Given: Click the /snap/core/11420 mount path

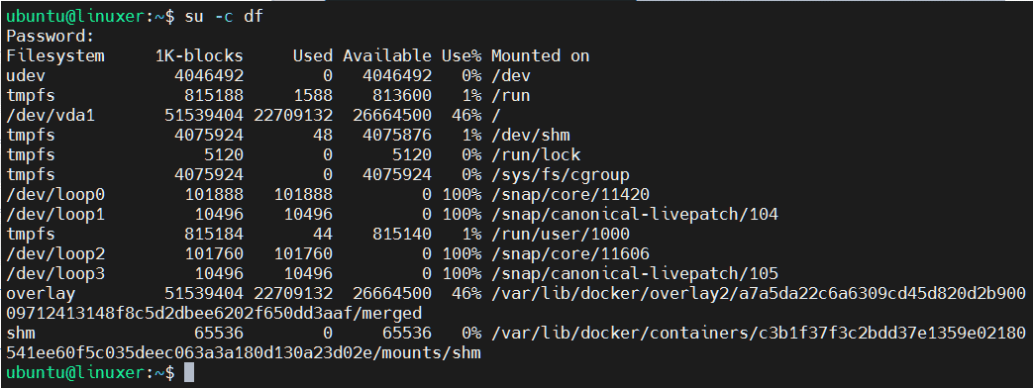Looking at the screenshot, I should 570,194.
